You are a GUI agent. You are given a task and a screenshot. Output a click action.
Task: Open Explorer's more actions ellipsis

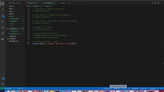[x=22, y=3]
